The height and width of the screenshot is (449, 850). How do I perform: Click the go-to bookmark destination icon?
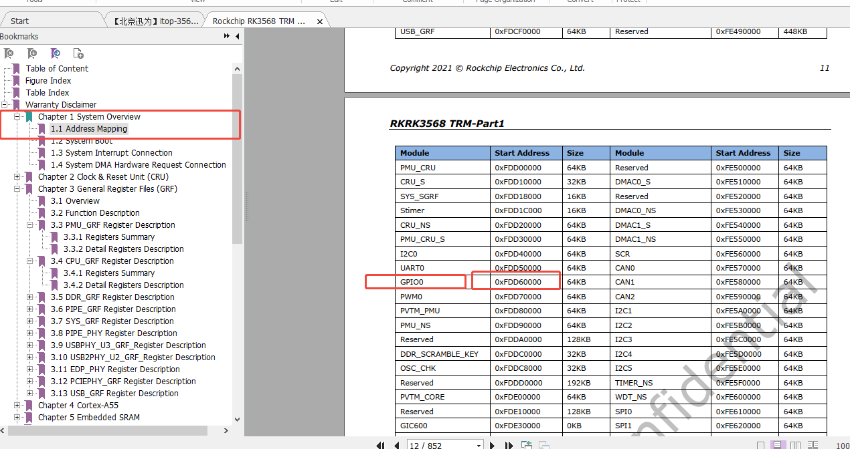click(55, 53)
